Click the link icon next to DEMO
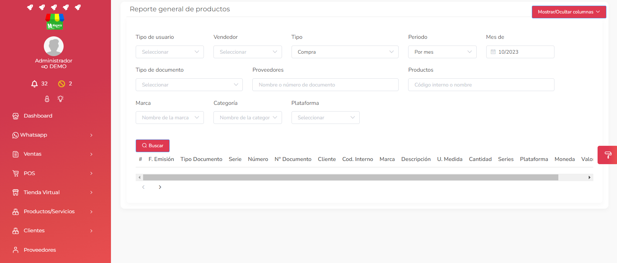This screenshot has height=263, width=617. pyautogui.click(x=45, y=67)
